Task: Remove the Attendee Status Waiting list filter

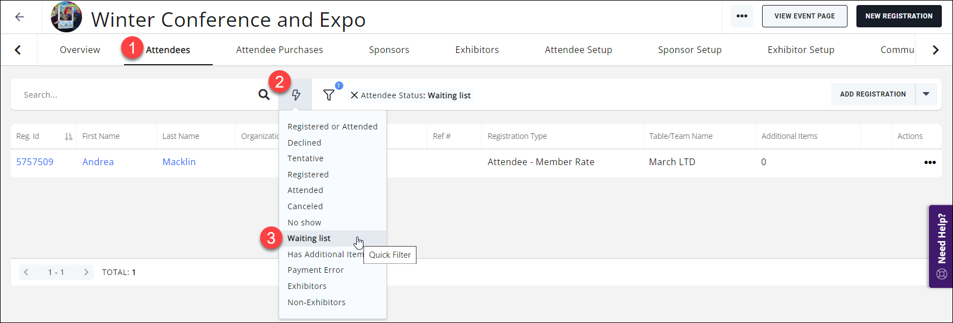Action: pyautogui.click(x=354, y=95)
